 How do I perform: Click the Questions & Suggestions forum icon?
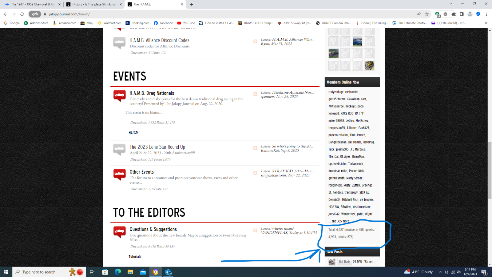119,232
